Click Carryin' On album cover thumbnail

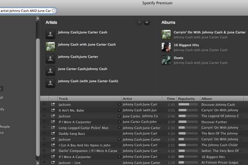(166, 34)
